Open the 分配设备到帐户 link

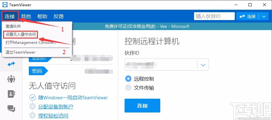point(56,107)
